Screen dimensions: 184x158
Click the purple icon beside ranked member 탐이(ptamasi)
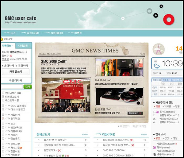[x=157, y=112]
